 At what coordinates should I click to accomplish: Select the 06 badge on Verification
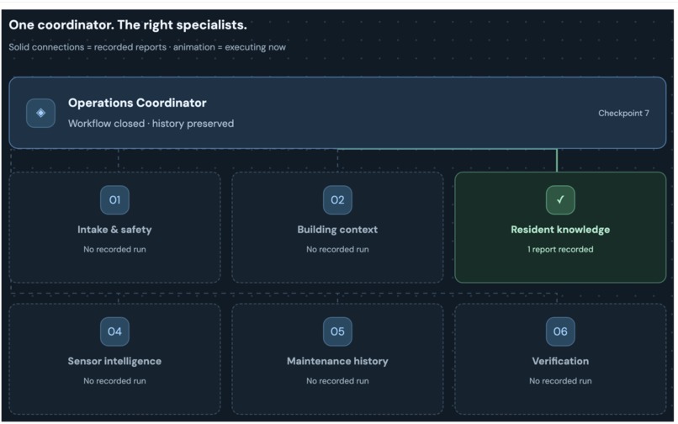coord(560,331)
